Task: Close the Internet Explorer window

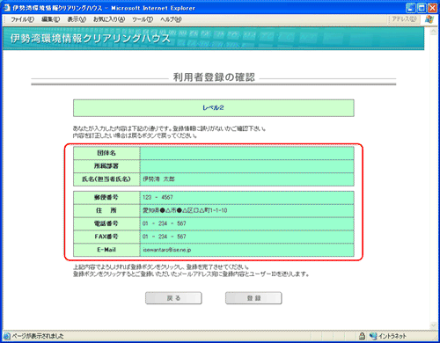Action: [432, 8]
